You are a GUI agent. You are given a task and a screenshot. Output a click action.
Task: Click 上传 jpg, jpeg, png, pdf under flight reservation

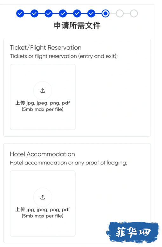click(43, 103)
